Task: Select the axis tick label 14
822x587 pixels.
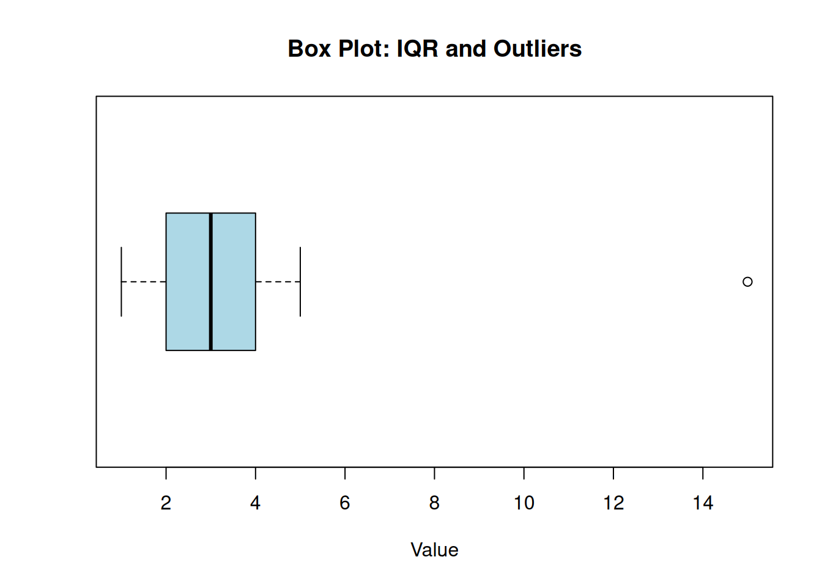Action: pyautogui.click(x=703, y=503)
